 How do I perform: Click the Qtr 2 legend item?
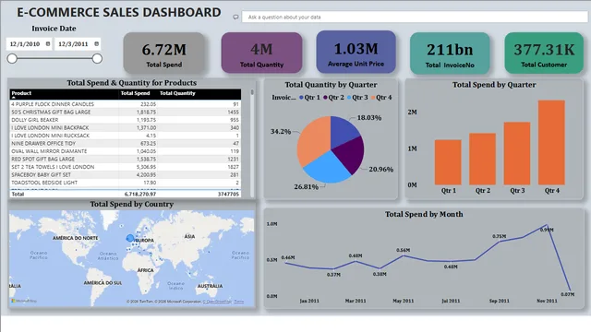pos(333,98)
